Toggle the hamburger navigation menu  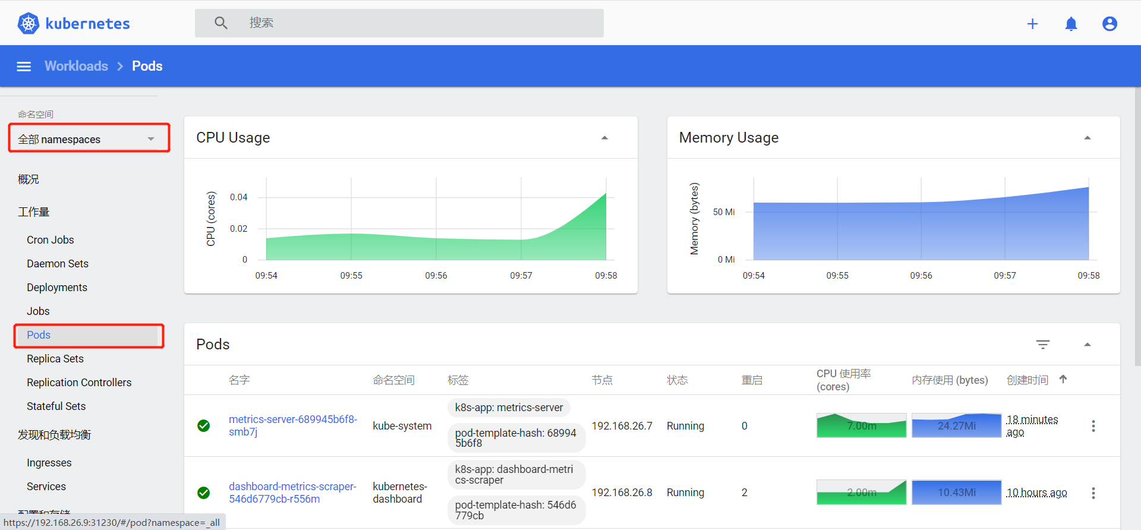(24, 67)
